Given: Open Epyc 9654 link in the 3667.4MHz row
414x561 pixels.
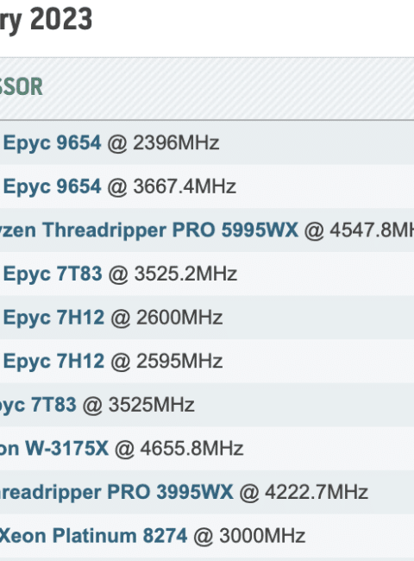Looking at the screenshot, I should point(53,186).
